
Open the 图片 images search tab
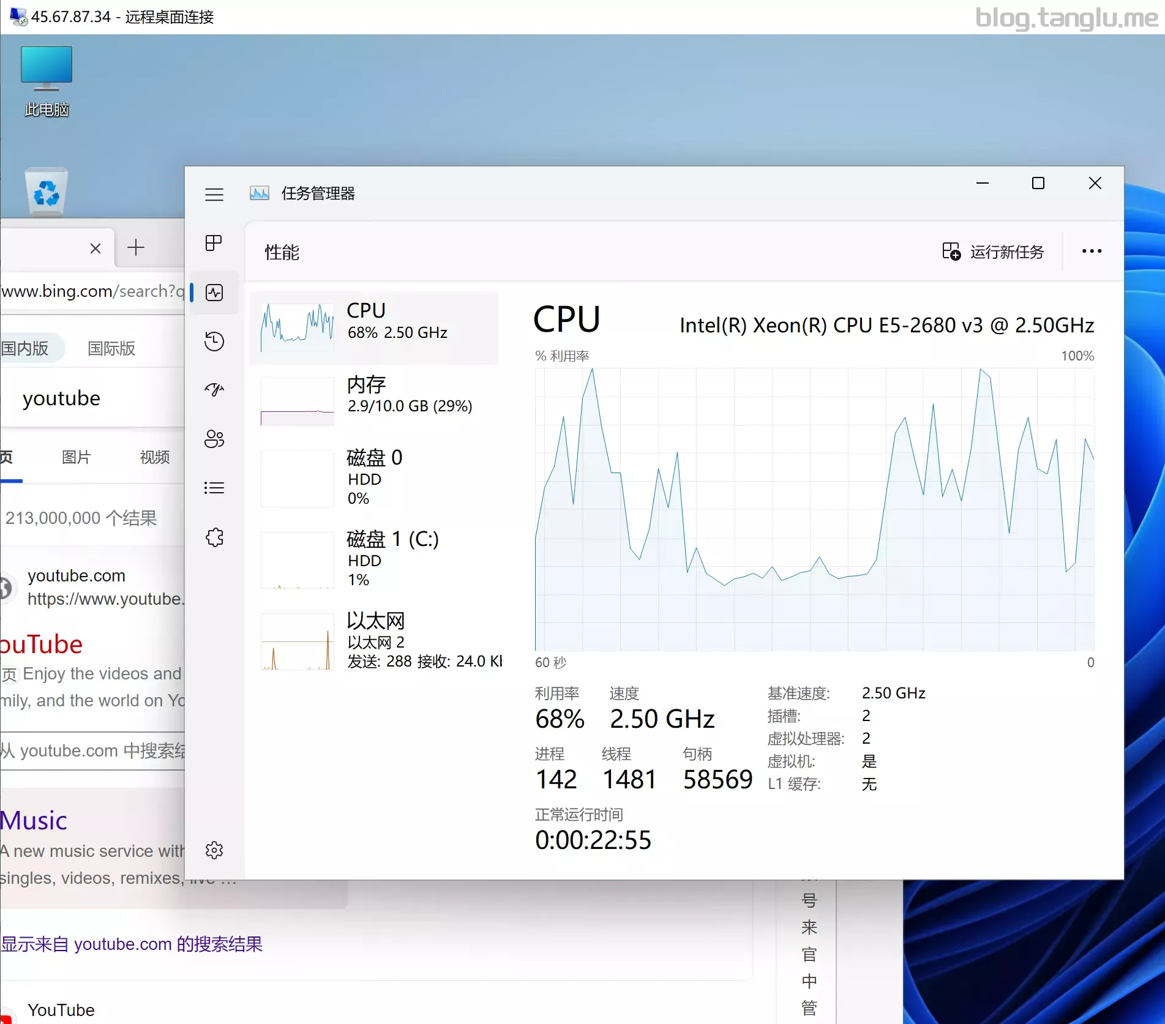pyautogui.click(x=77, y=457)
